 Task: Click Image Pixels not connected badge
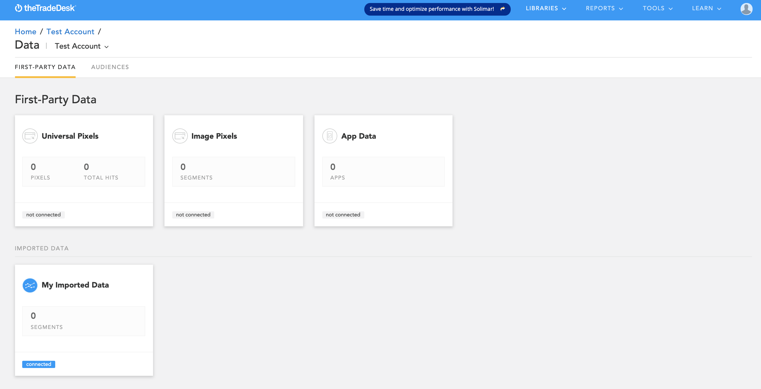point(193,215)
